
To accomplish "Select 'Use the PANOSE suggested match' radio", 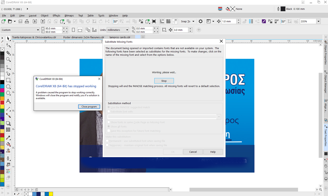I will click(x=109, y=107).
